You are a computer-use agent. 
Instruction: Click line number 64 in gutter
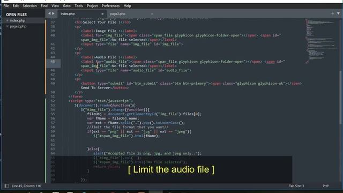pos(53,153)
